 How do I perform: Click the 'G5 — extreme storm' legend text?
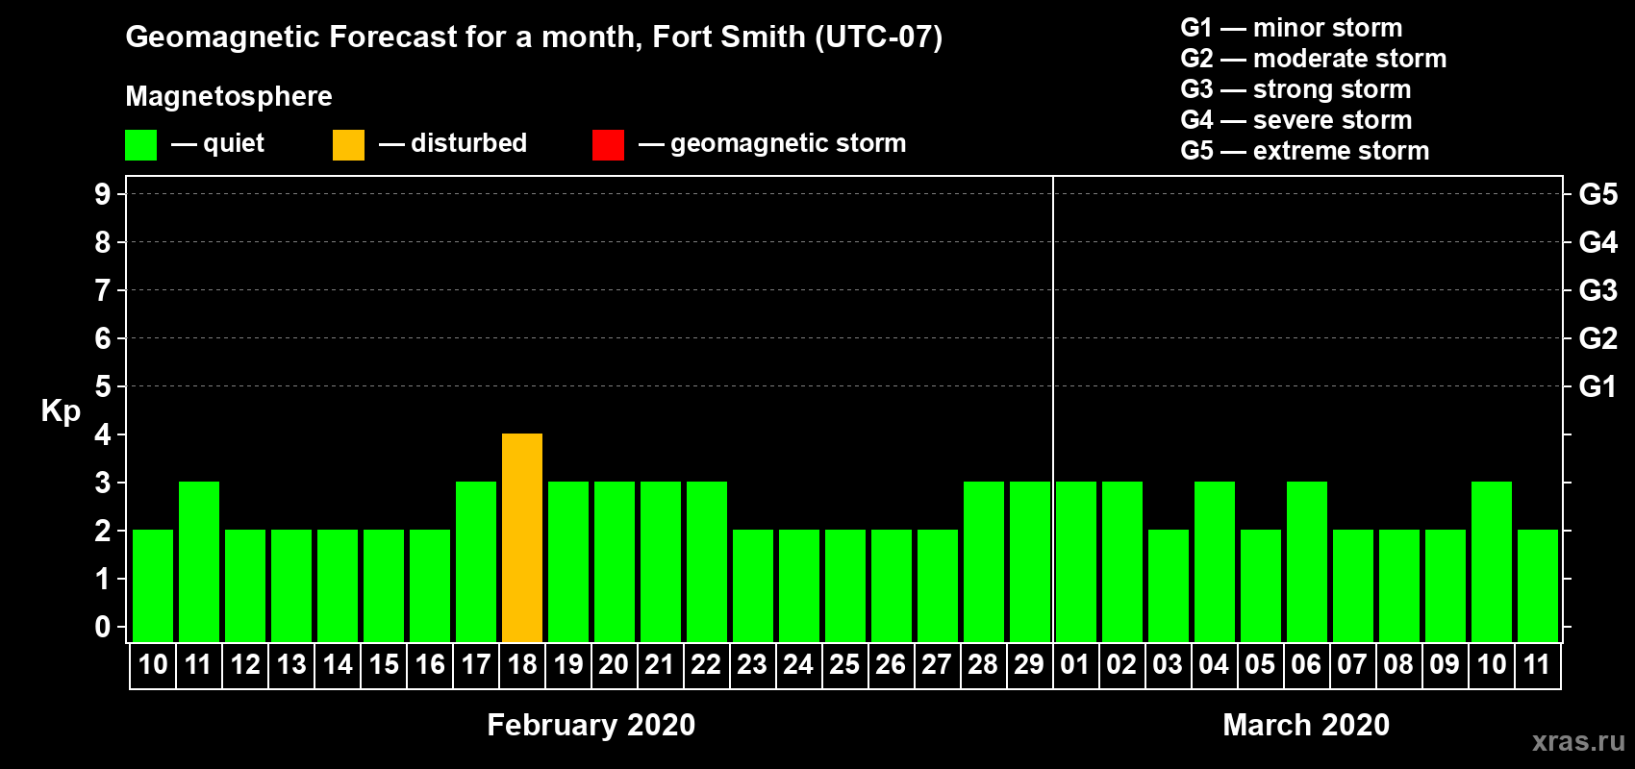pos(1305,151)
